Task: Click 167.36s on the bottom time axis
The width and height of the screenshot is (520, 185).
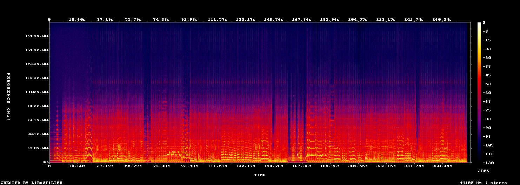Action: click(302, 166)
